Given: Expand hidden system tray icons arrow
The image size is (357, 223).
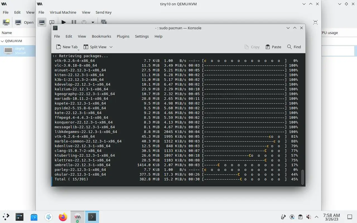Looking at the screenshot, I should tap(317, 217).
